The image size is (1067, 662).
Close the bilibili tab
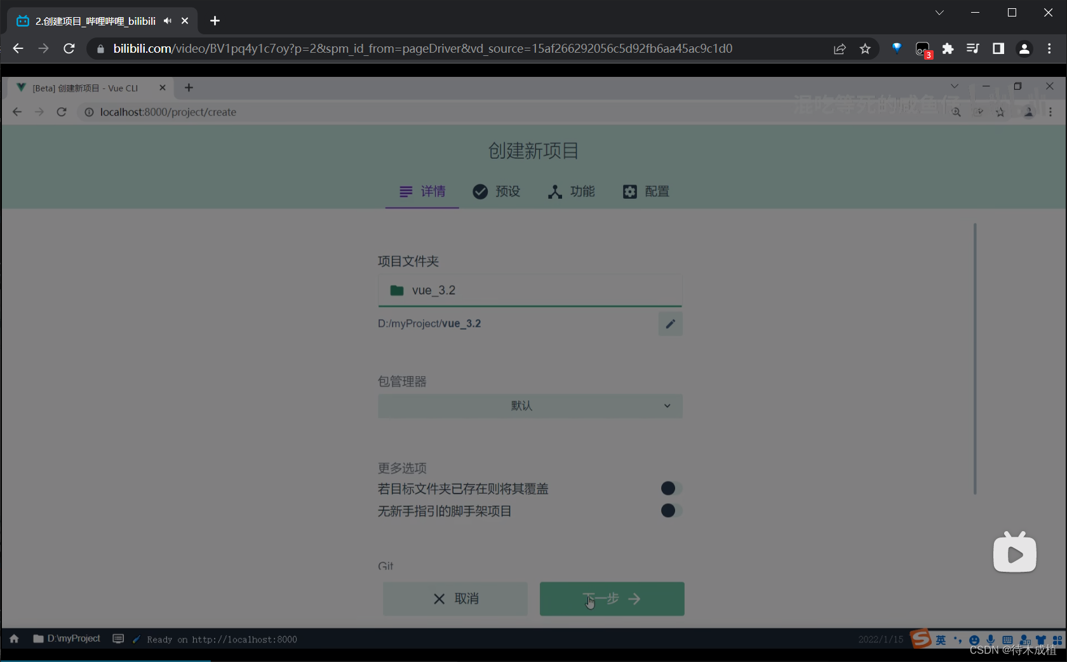coord(185,21)
